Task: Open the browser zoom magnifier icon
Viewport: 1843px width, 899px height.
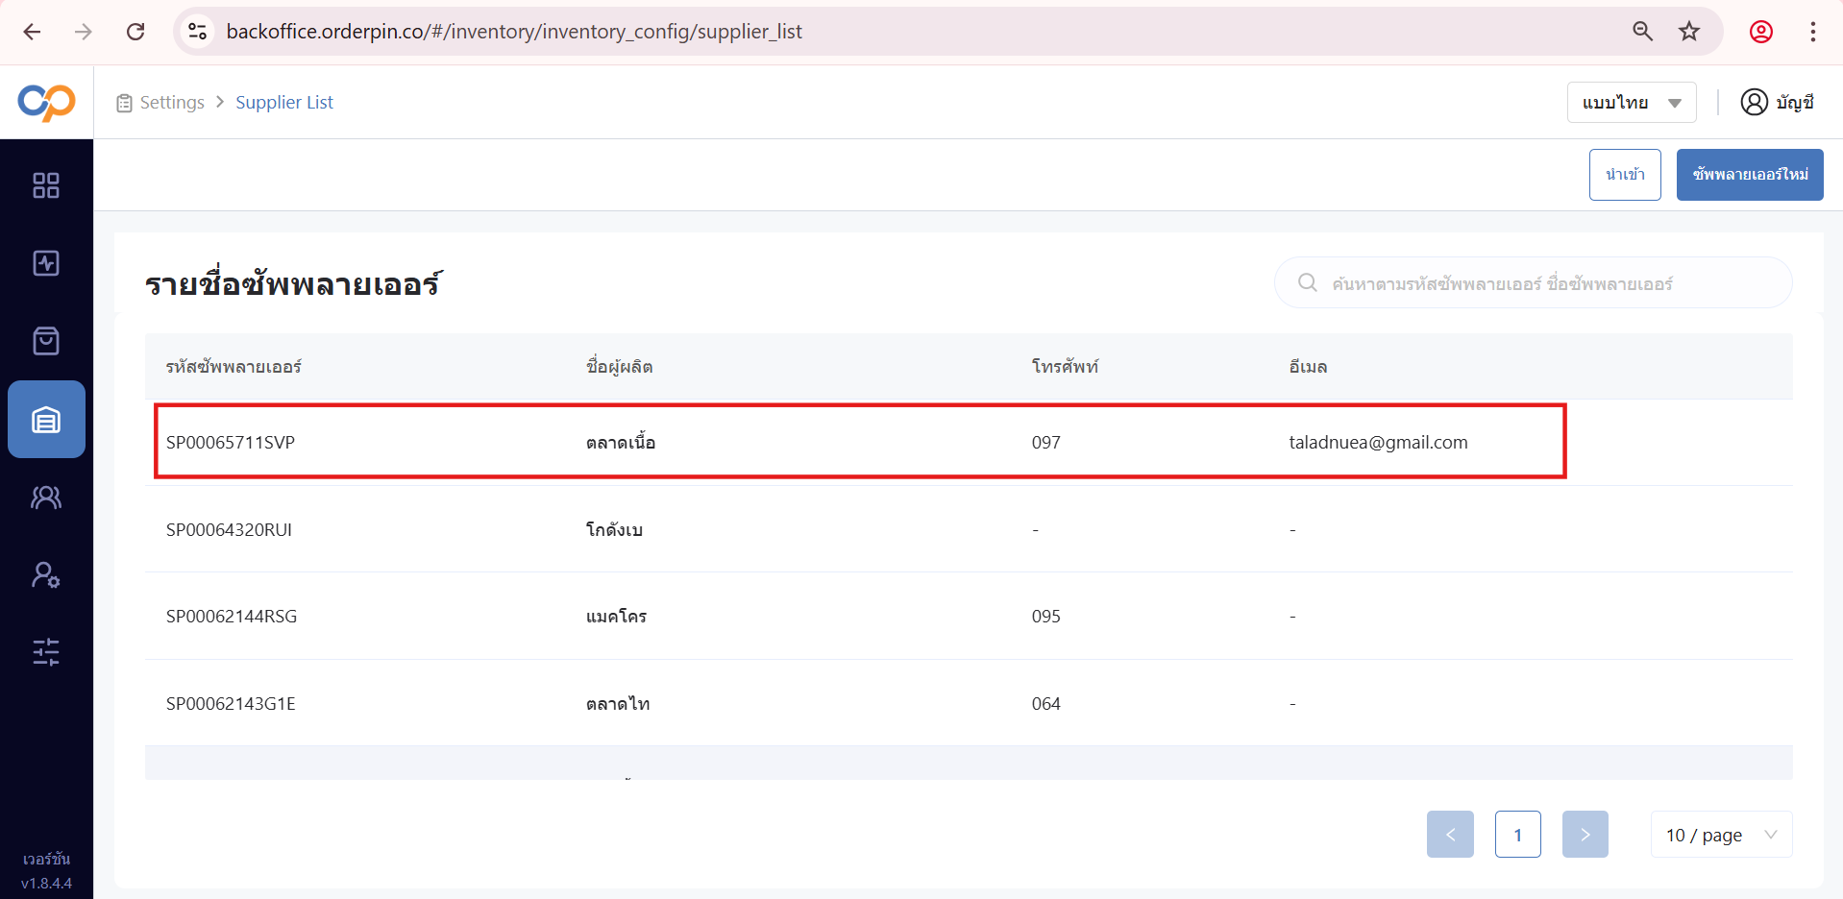Action: pos(1642,32)
